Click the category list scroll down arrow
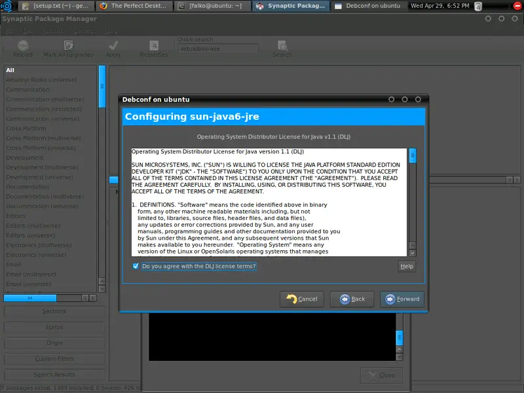Viewport: 524px width, 393px height. (x=102, y=289)
